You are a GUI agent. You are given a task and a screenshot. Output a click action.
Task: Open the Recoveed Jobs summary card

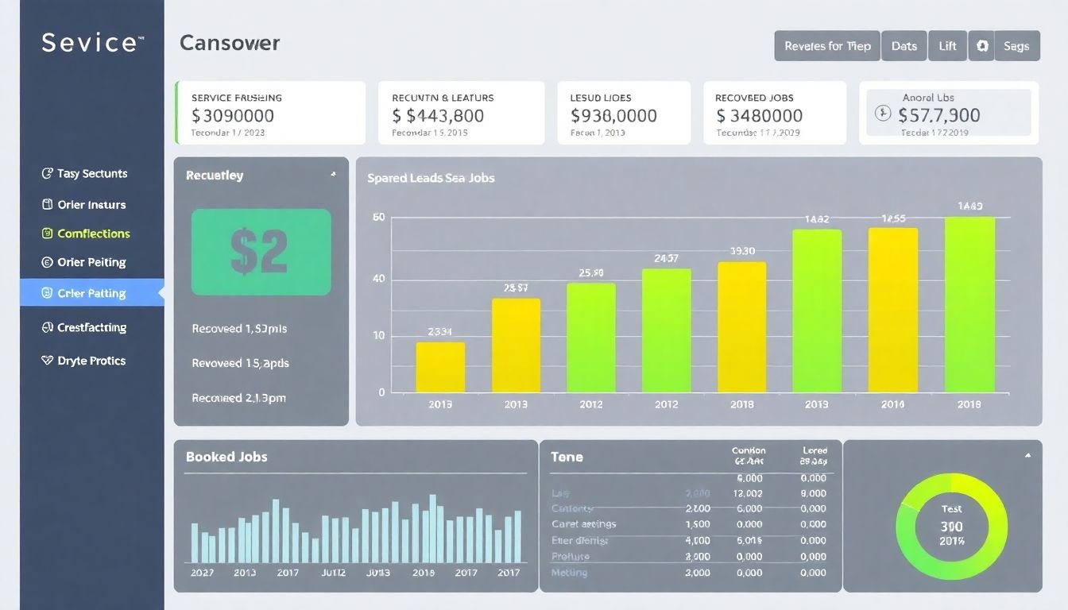tap(775, 113)
